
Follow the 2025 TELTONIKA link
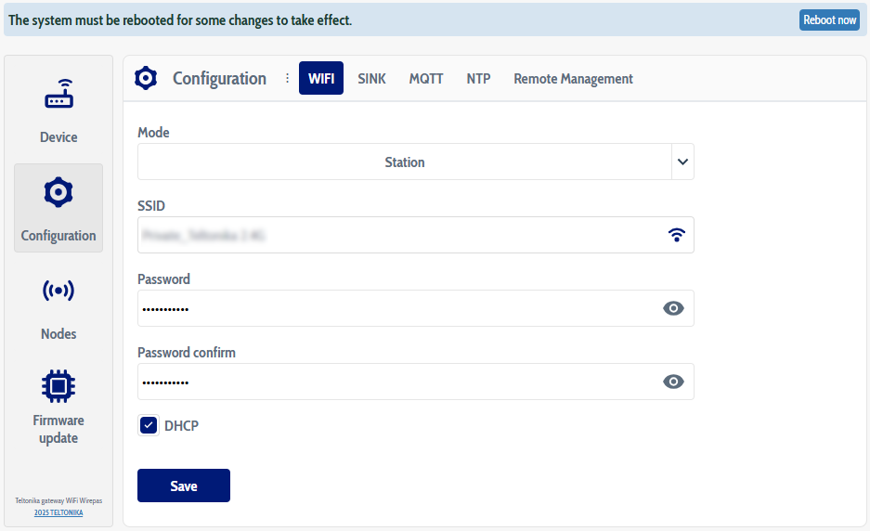tap(58, 512)
